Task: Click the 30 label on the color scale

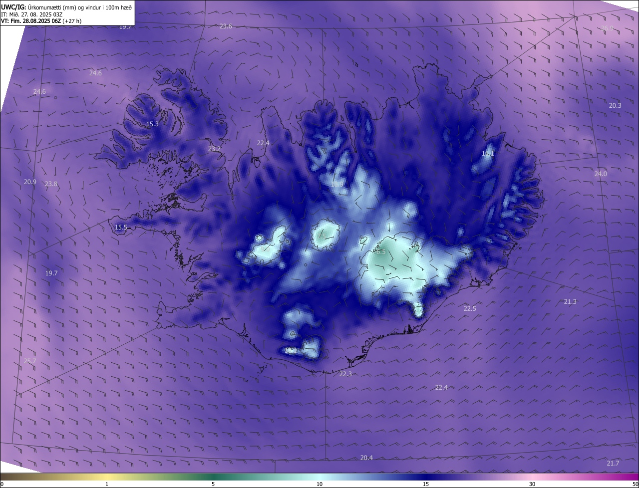Action: [532, 484]
